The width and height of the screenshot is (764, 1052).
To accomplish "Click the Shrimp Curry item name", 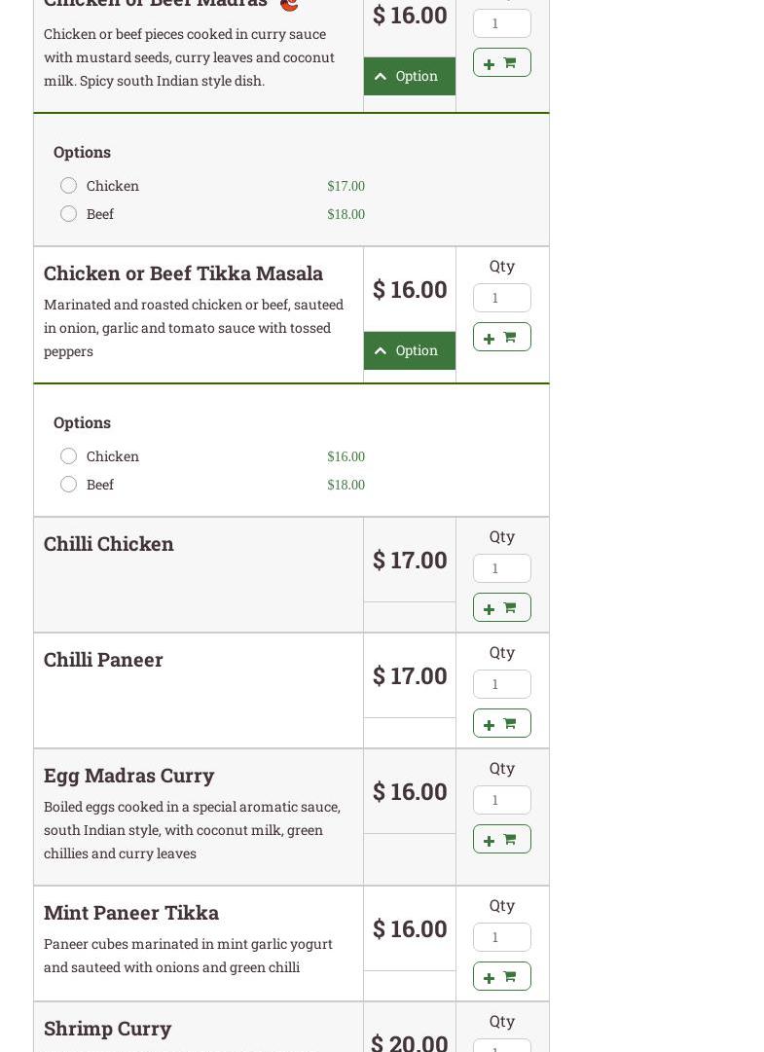I will click(x=107, y=1029).
